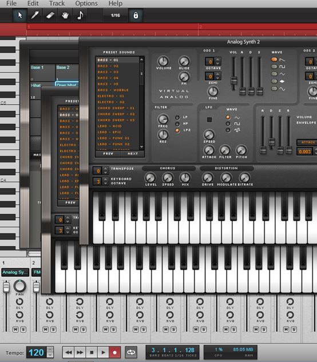Open the Track menu
This screenshot has height=362, width=317.
pos(57,3)
